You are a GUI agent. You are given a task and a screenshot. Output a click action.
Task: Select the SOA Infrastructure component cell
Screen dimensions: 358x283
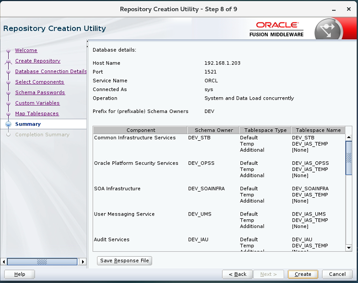117,189
